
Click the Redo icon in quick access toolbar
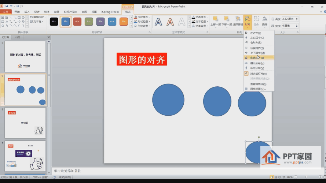pos(18,6)
